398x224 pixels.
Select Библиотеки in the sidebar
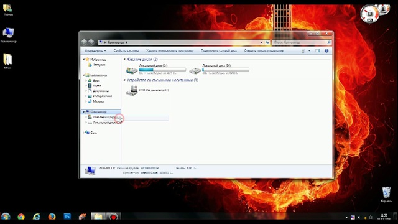pos(99,75)
